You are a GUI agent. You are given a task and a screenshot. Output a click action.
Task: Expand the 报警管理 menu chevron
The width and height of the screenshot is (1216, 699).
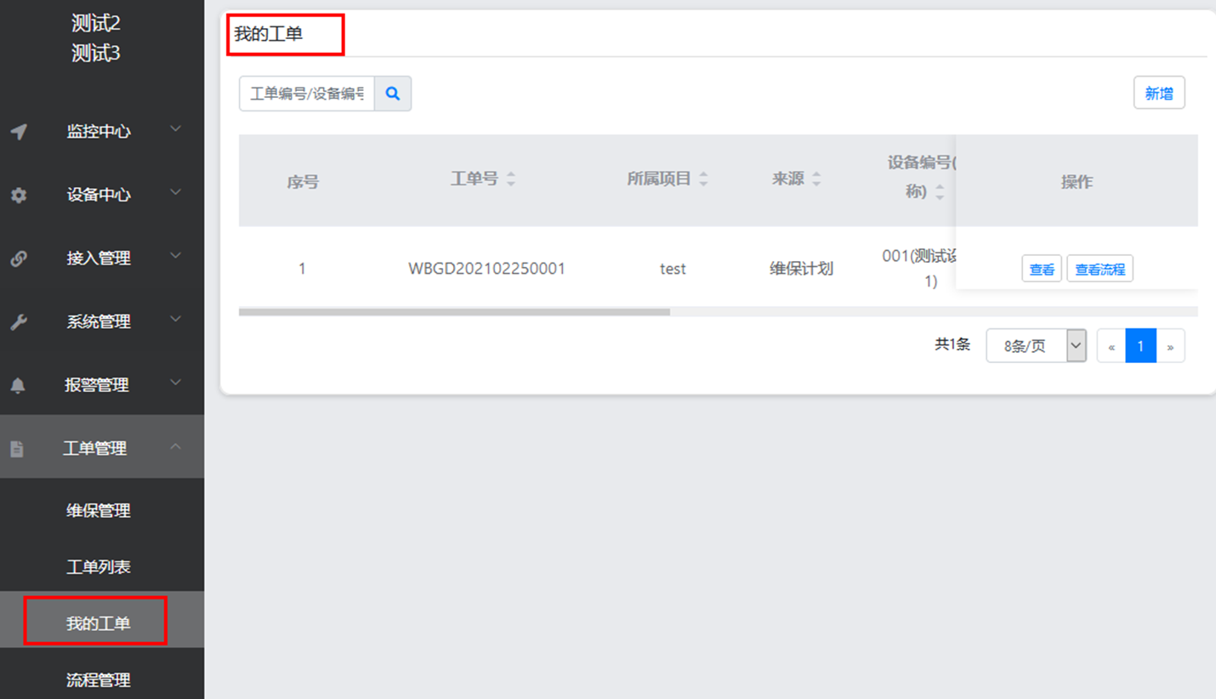pos(175,382)
